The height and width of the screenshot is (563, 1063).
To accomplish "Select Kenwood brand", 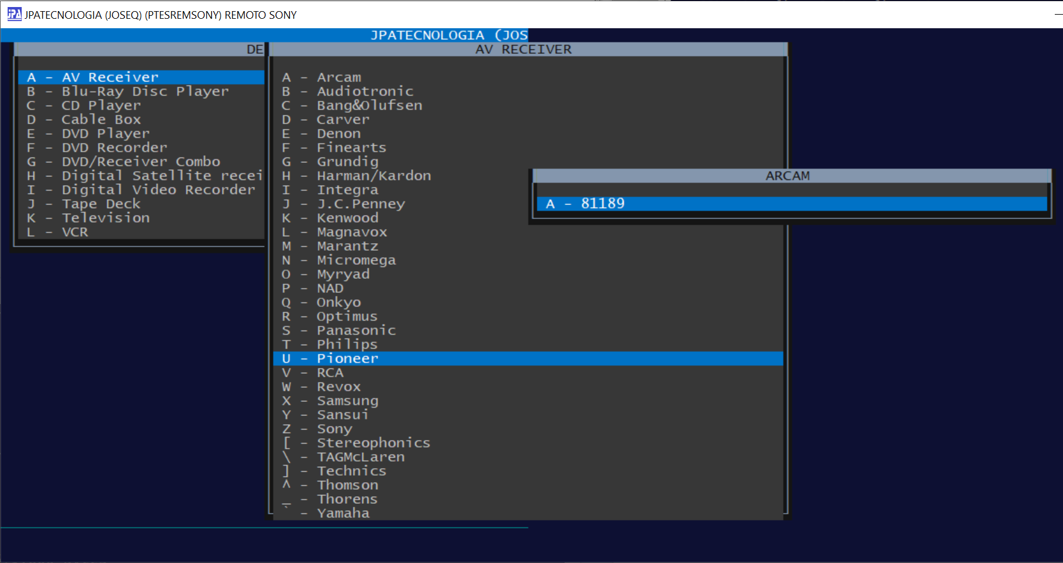I will tap(402, 218).
